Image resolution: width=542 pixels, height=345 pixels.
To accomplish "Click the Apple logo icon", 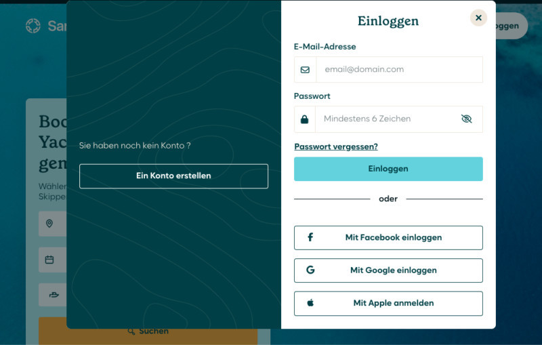I will [x=310, y=303].
